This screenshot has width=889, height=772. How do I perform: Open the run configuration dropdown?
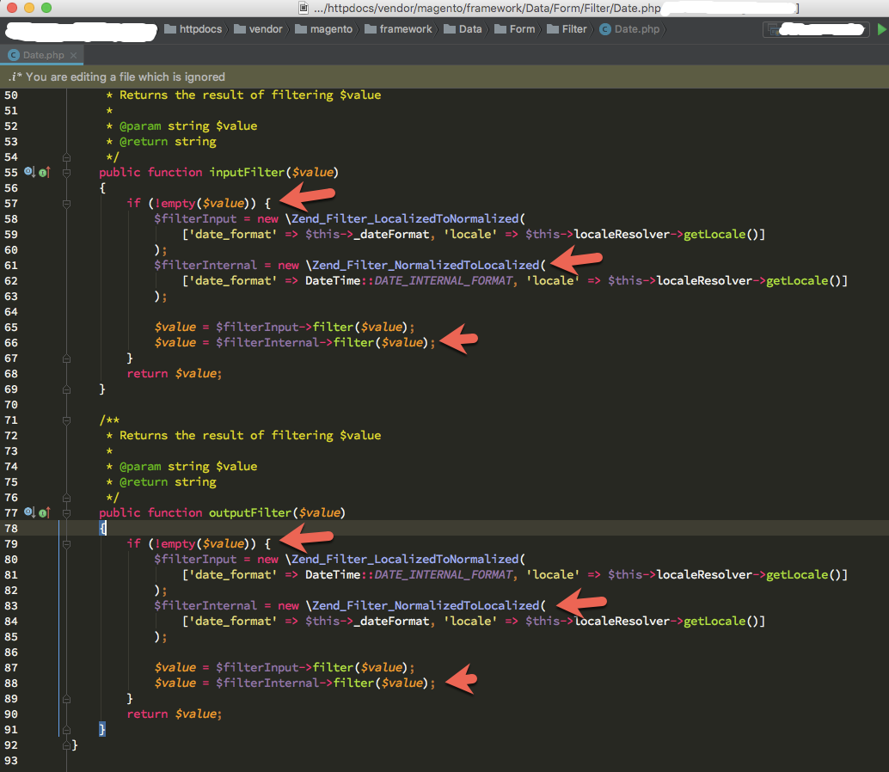pos(817,28)
